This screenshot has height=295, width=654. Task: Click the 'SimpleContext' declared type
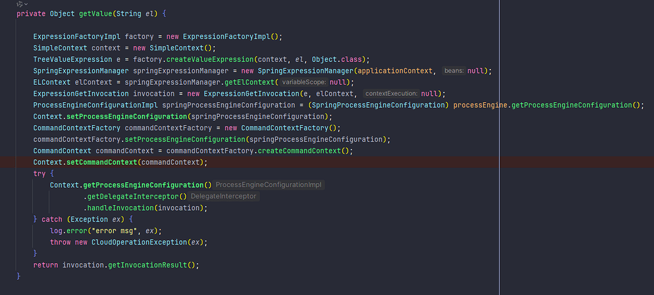pos(60,48)
